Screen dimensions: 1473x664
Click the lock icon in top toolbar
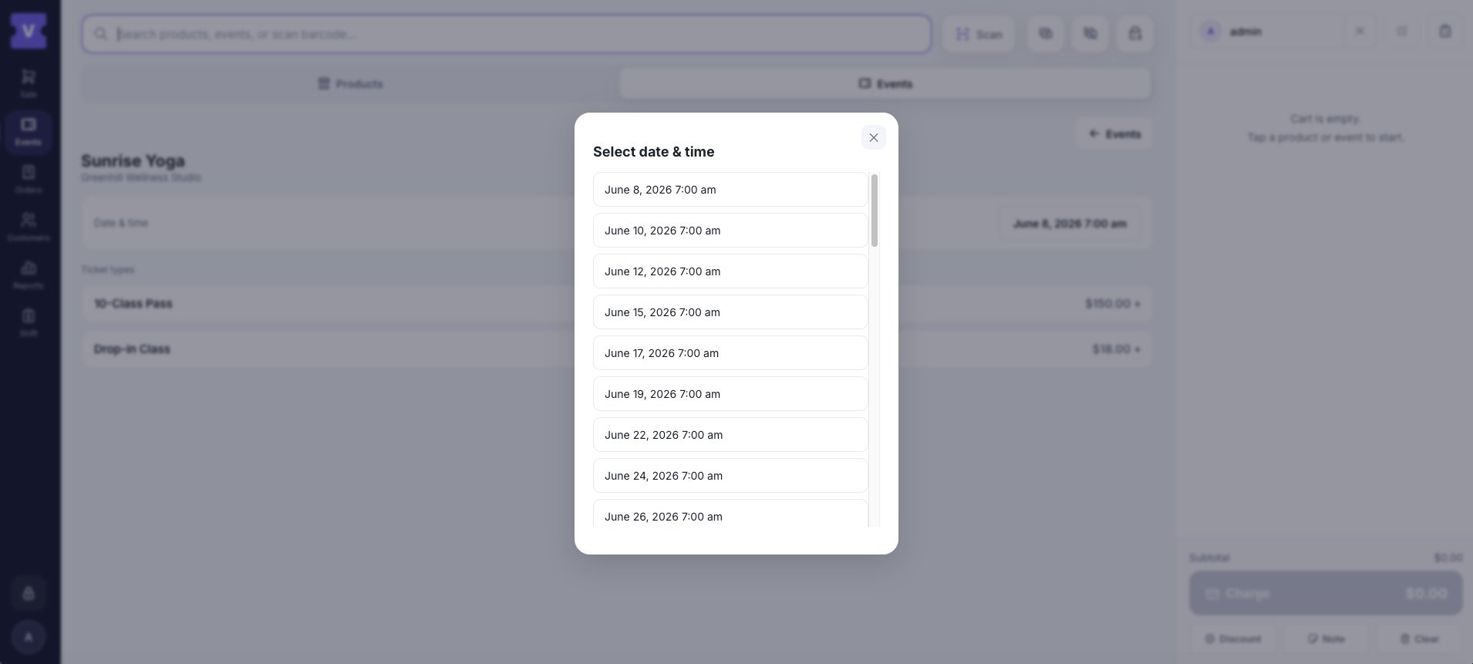pyautogui.click(x=1134, y=34)
